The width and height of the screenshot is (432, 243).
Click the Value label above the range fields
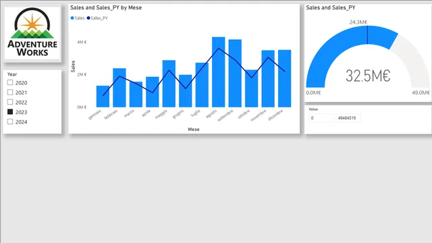[x=313, y=109]
